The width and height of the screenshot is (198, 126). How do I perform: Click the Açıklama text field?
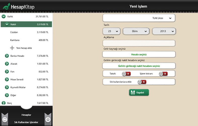(x=139, y=43)
